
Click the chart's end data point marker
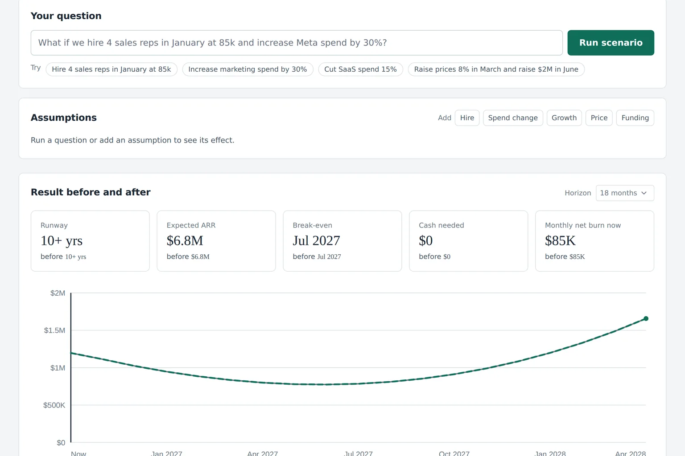(x=646, y=319)
